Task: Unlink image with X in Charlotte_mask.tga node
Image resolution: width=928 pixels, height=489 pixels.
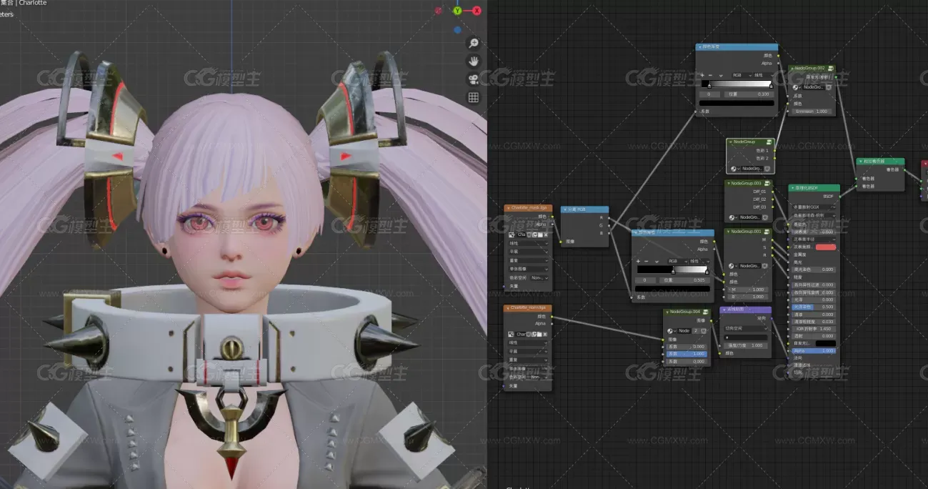Action: coord(546,234)
